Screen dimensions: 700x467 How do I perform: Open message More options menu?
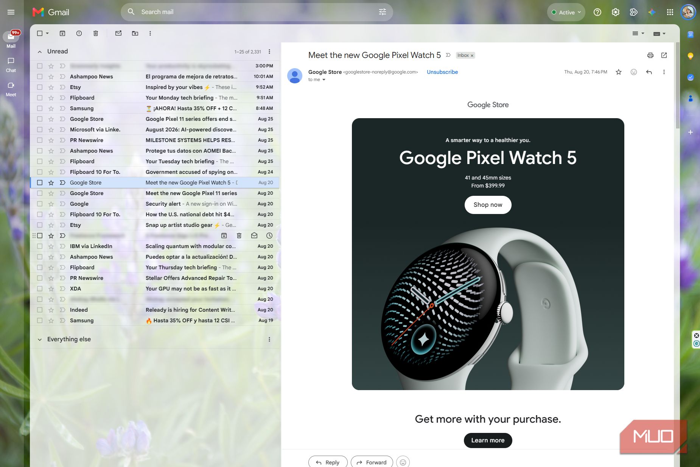pos(664,72)
